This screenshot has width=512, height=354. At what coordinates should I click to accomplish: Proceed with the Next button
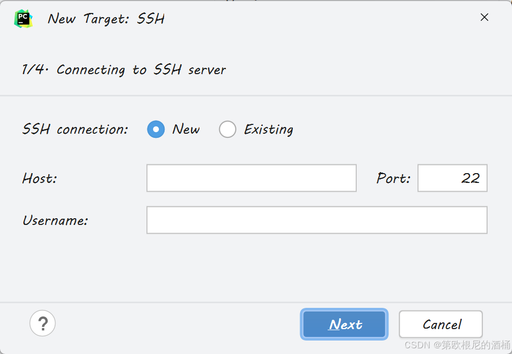coord(344,324)
